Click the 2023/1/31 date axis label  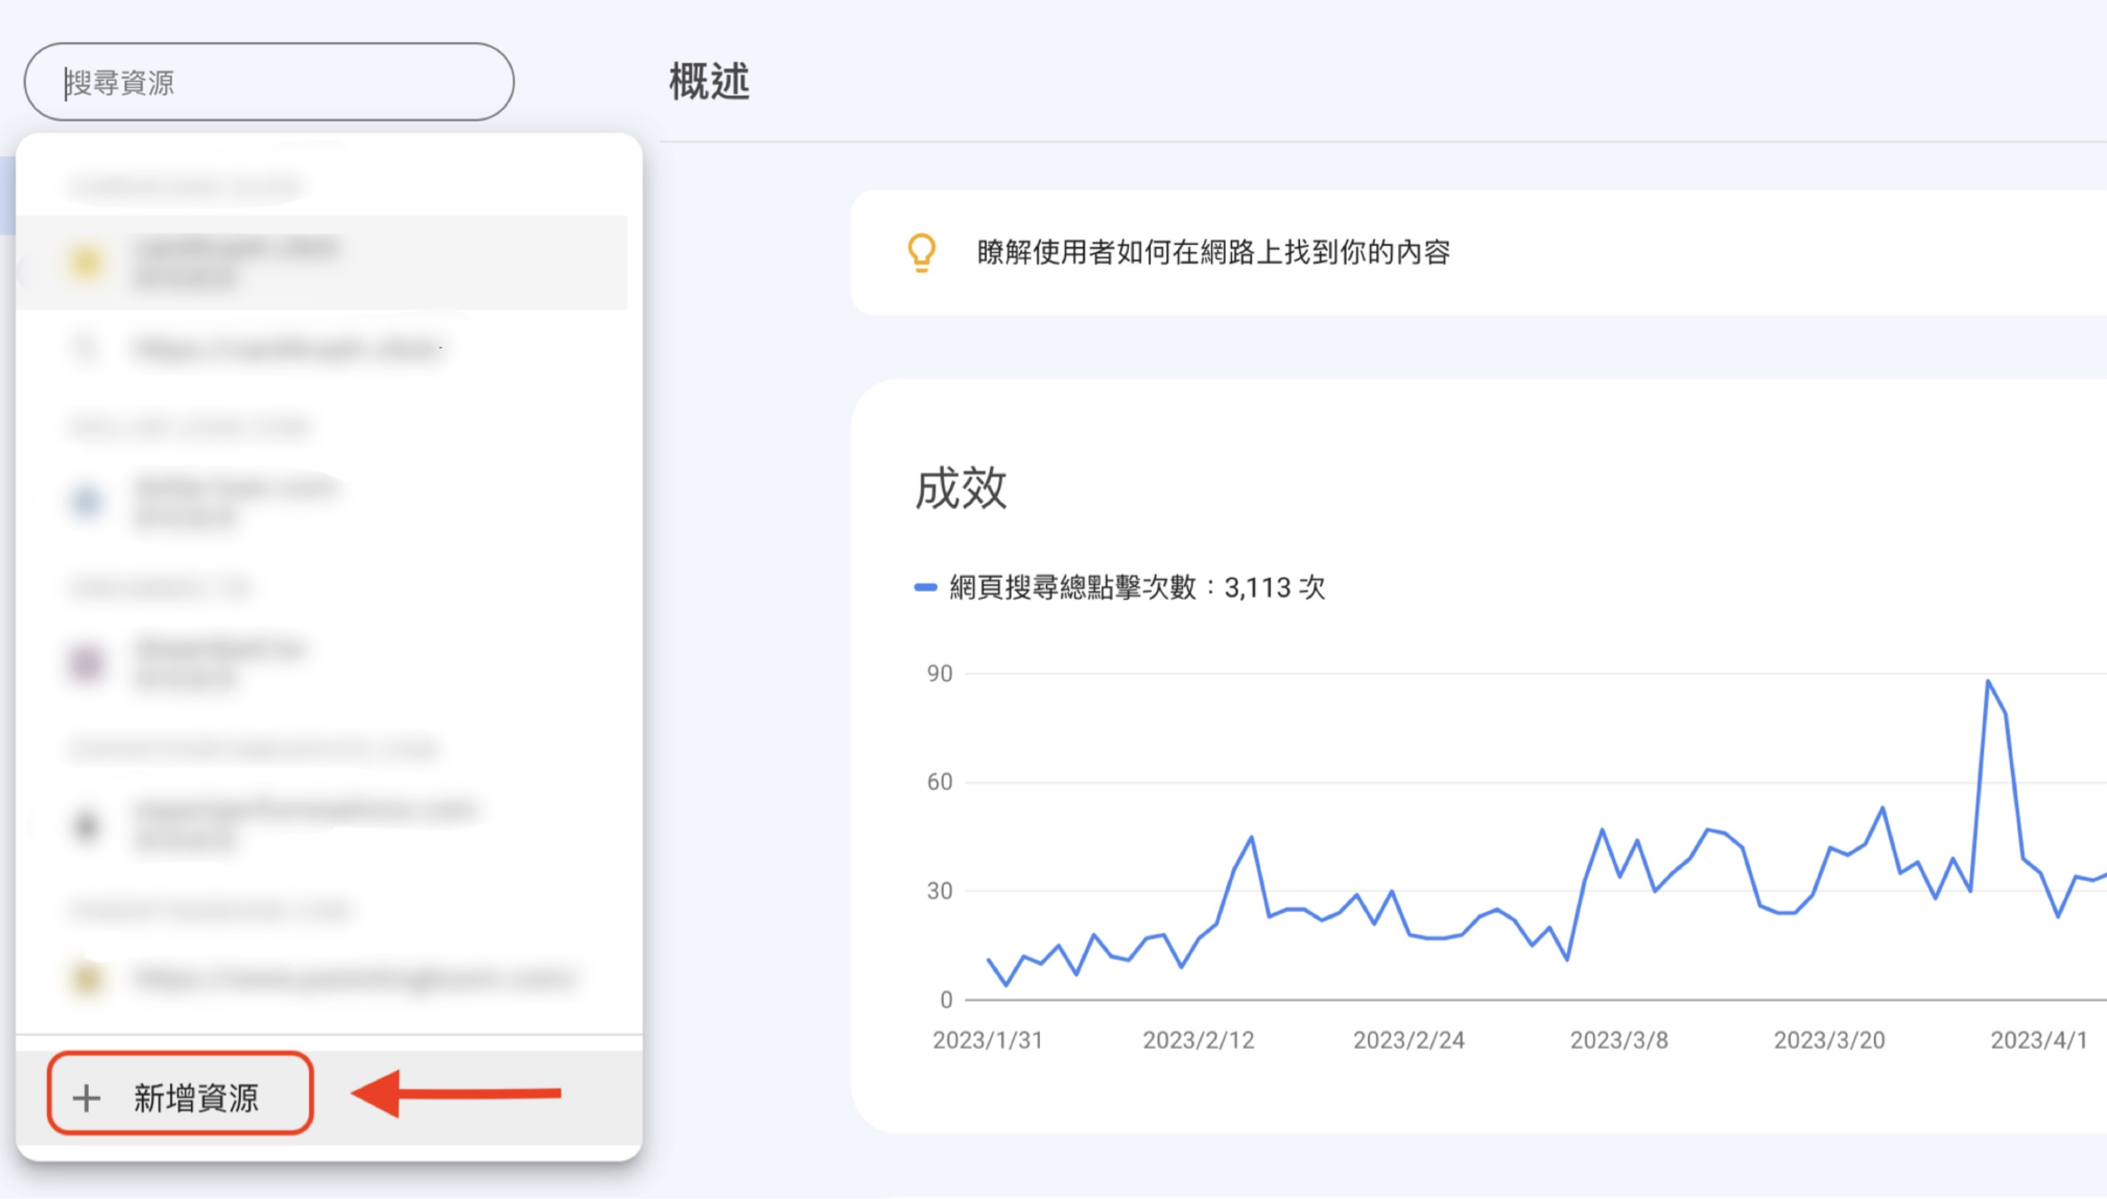pos(987,1040)
